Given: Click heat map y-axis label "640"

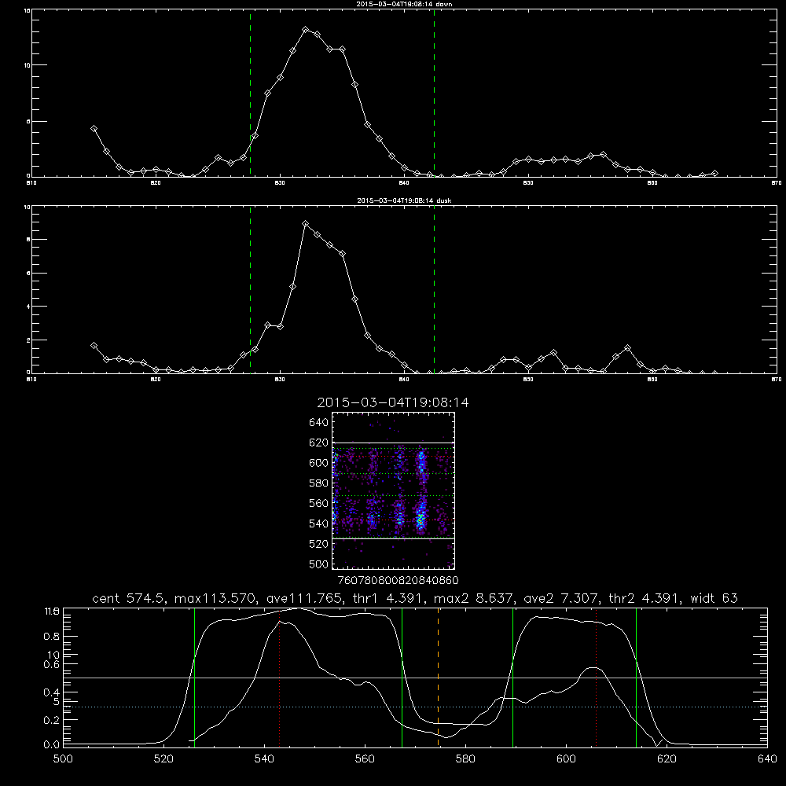Looking at the screenshot, I should click(319, 423).
